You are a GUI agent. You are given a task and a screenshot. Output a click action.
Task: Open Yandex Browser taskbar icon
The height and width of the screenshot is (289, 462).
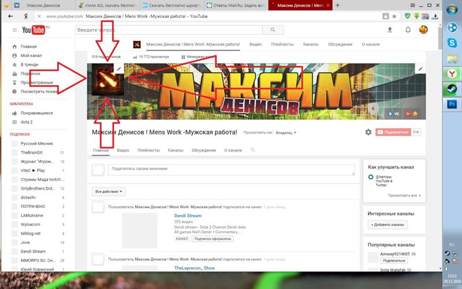coord(452,73)
